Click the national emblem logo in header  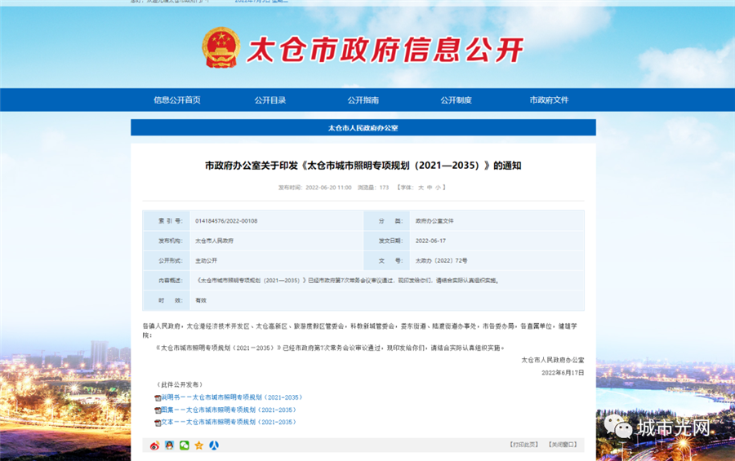220,47
